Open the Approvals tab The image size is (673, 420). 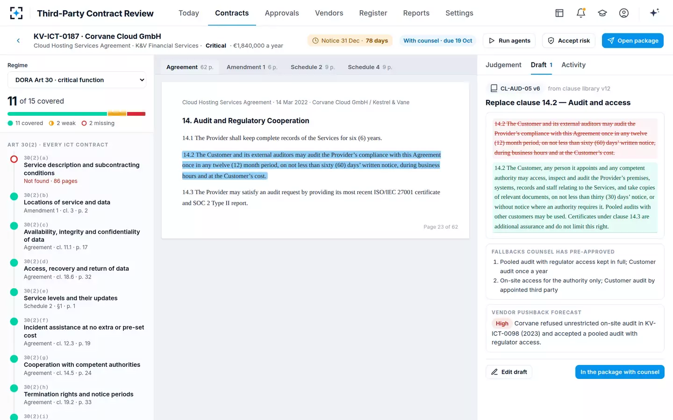tap(282, 13)
